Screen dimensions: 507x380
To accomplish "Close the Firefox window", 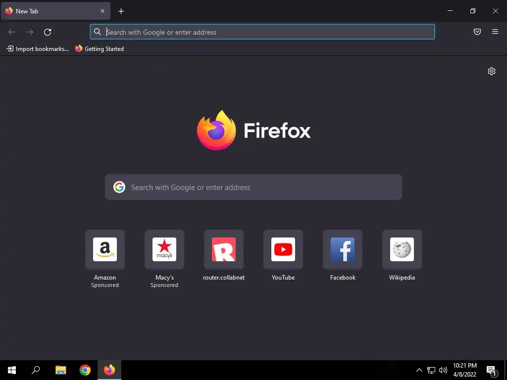I will point(495,11).
